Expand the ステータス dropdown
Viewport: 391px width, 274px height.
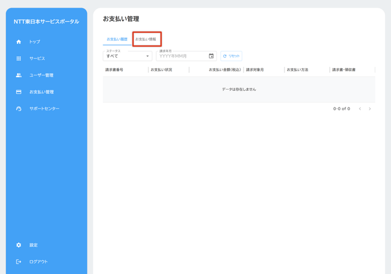[x=127, y=56]
